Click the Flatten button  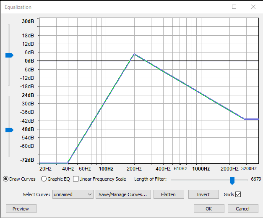pos(169,194)
